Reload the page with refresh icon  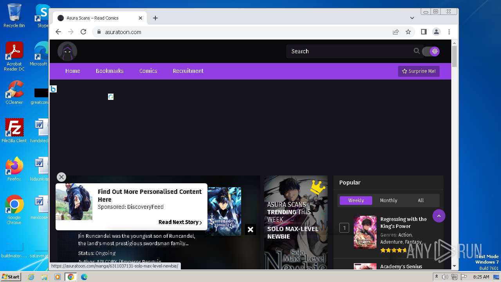coord(83,32)
